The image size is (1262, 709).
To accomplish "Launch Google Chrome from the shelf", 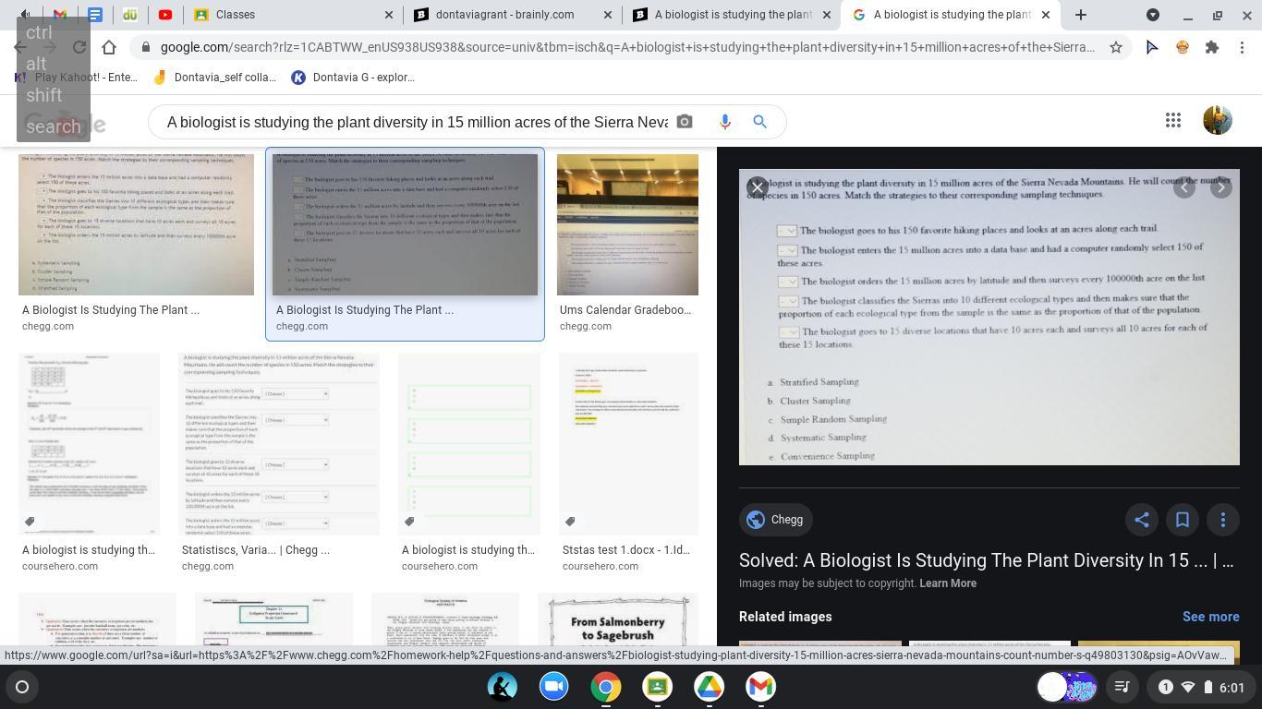I will 606,687.
